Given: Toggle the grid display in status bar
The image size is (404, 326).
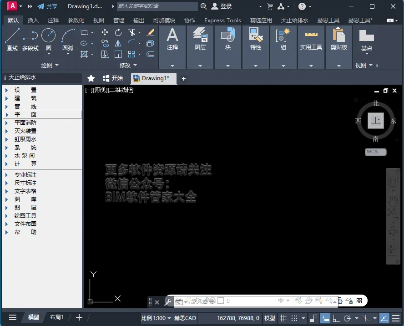Looking at the screenshot, I should (x=283, y=318).
